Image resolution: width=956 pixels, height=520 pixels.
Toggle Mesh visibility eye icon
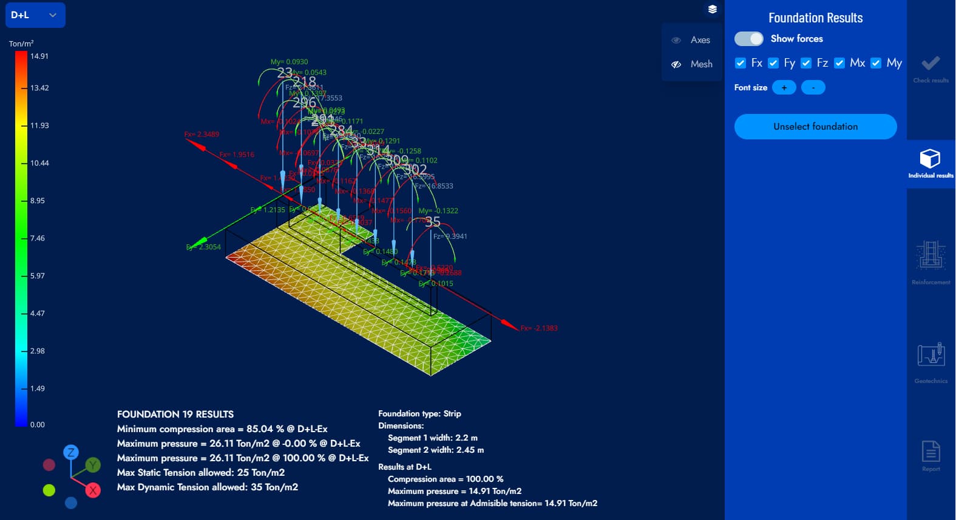pos(676,64)
